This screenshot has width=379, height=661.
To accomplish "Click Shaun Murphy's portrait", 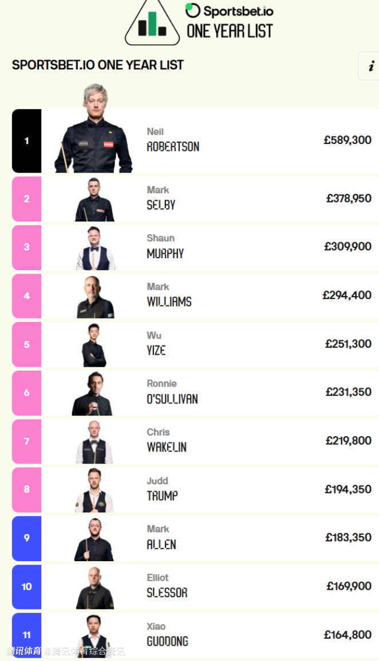I will pos(95,248).
